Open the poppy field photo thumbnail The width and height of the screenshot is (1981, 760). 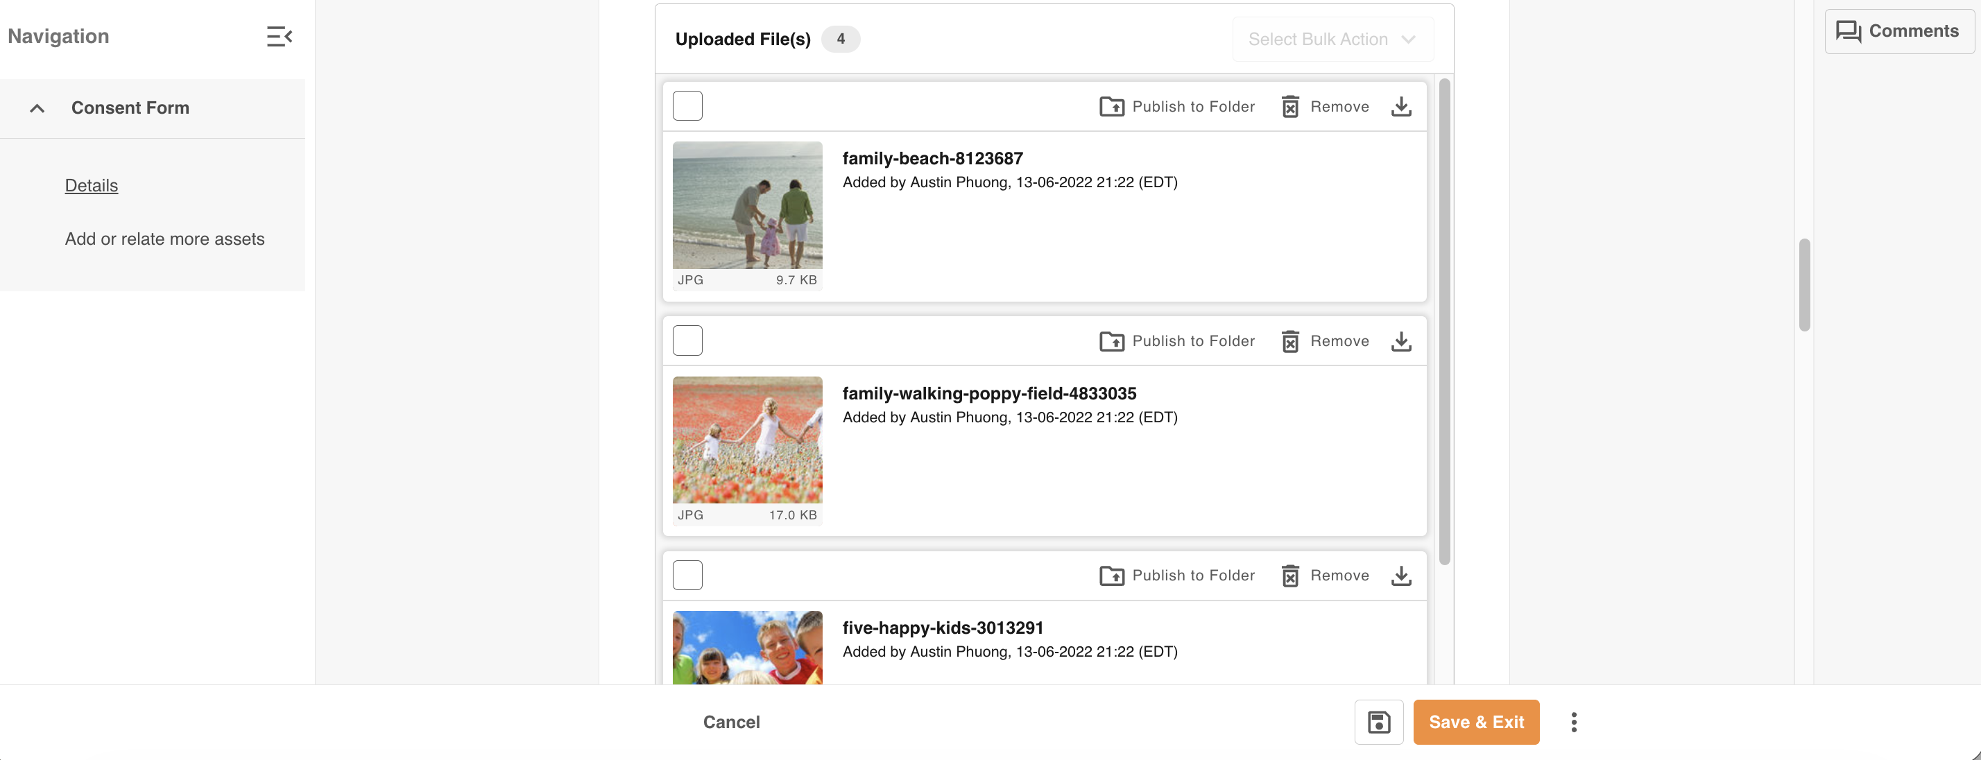[x=748, y=440]
